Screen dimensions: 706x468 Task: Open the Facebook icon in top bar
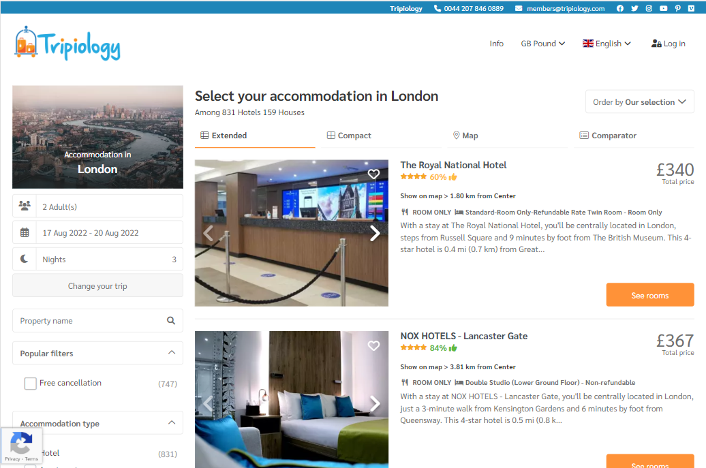[620, 8]
